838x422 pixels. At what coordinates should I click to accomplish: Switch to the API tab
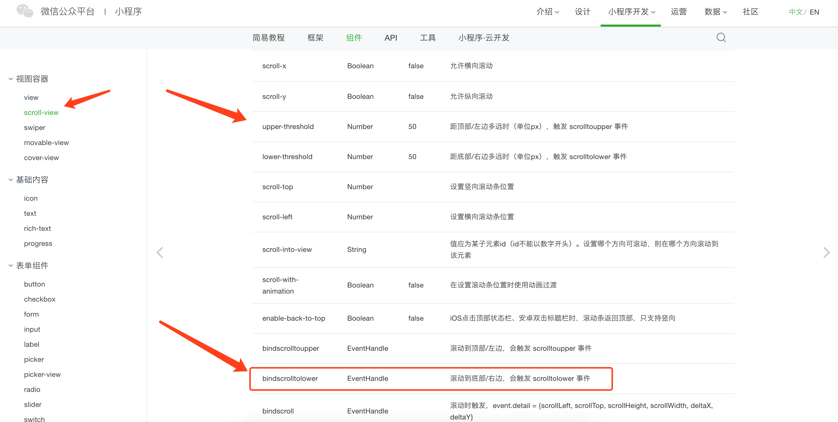391,38
